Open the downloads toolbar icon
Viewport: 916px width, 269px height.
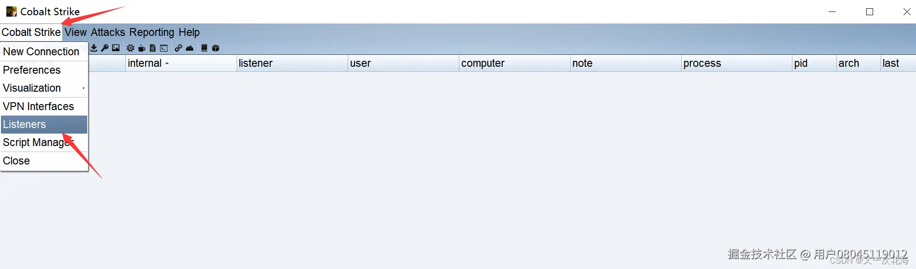pos(94,48)
